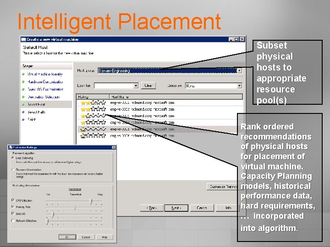This screenshot has width=330, height=247.
Task: Click the Next button in the wizard
Action: pyautogui.click(x=176, y=208)
